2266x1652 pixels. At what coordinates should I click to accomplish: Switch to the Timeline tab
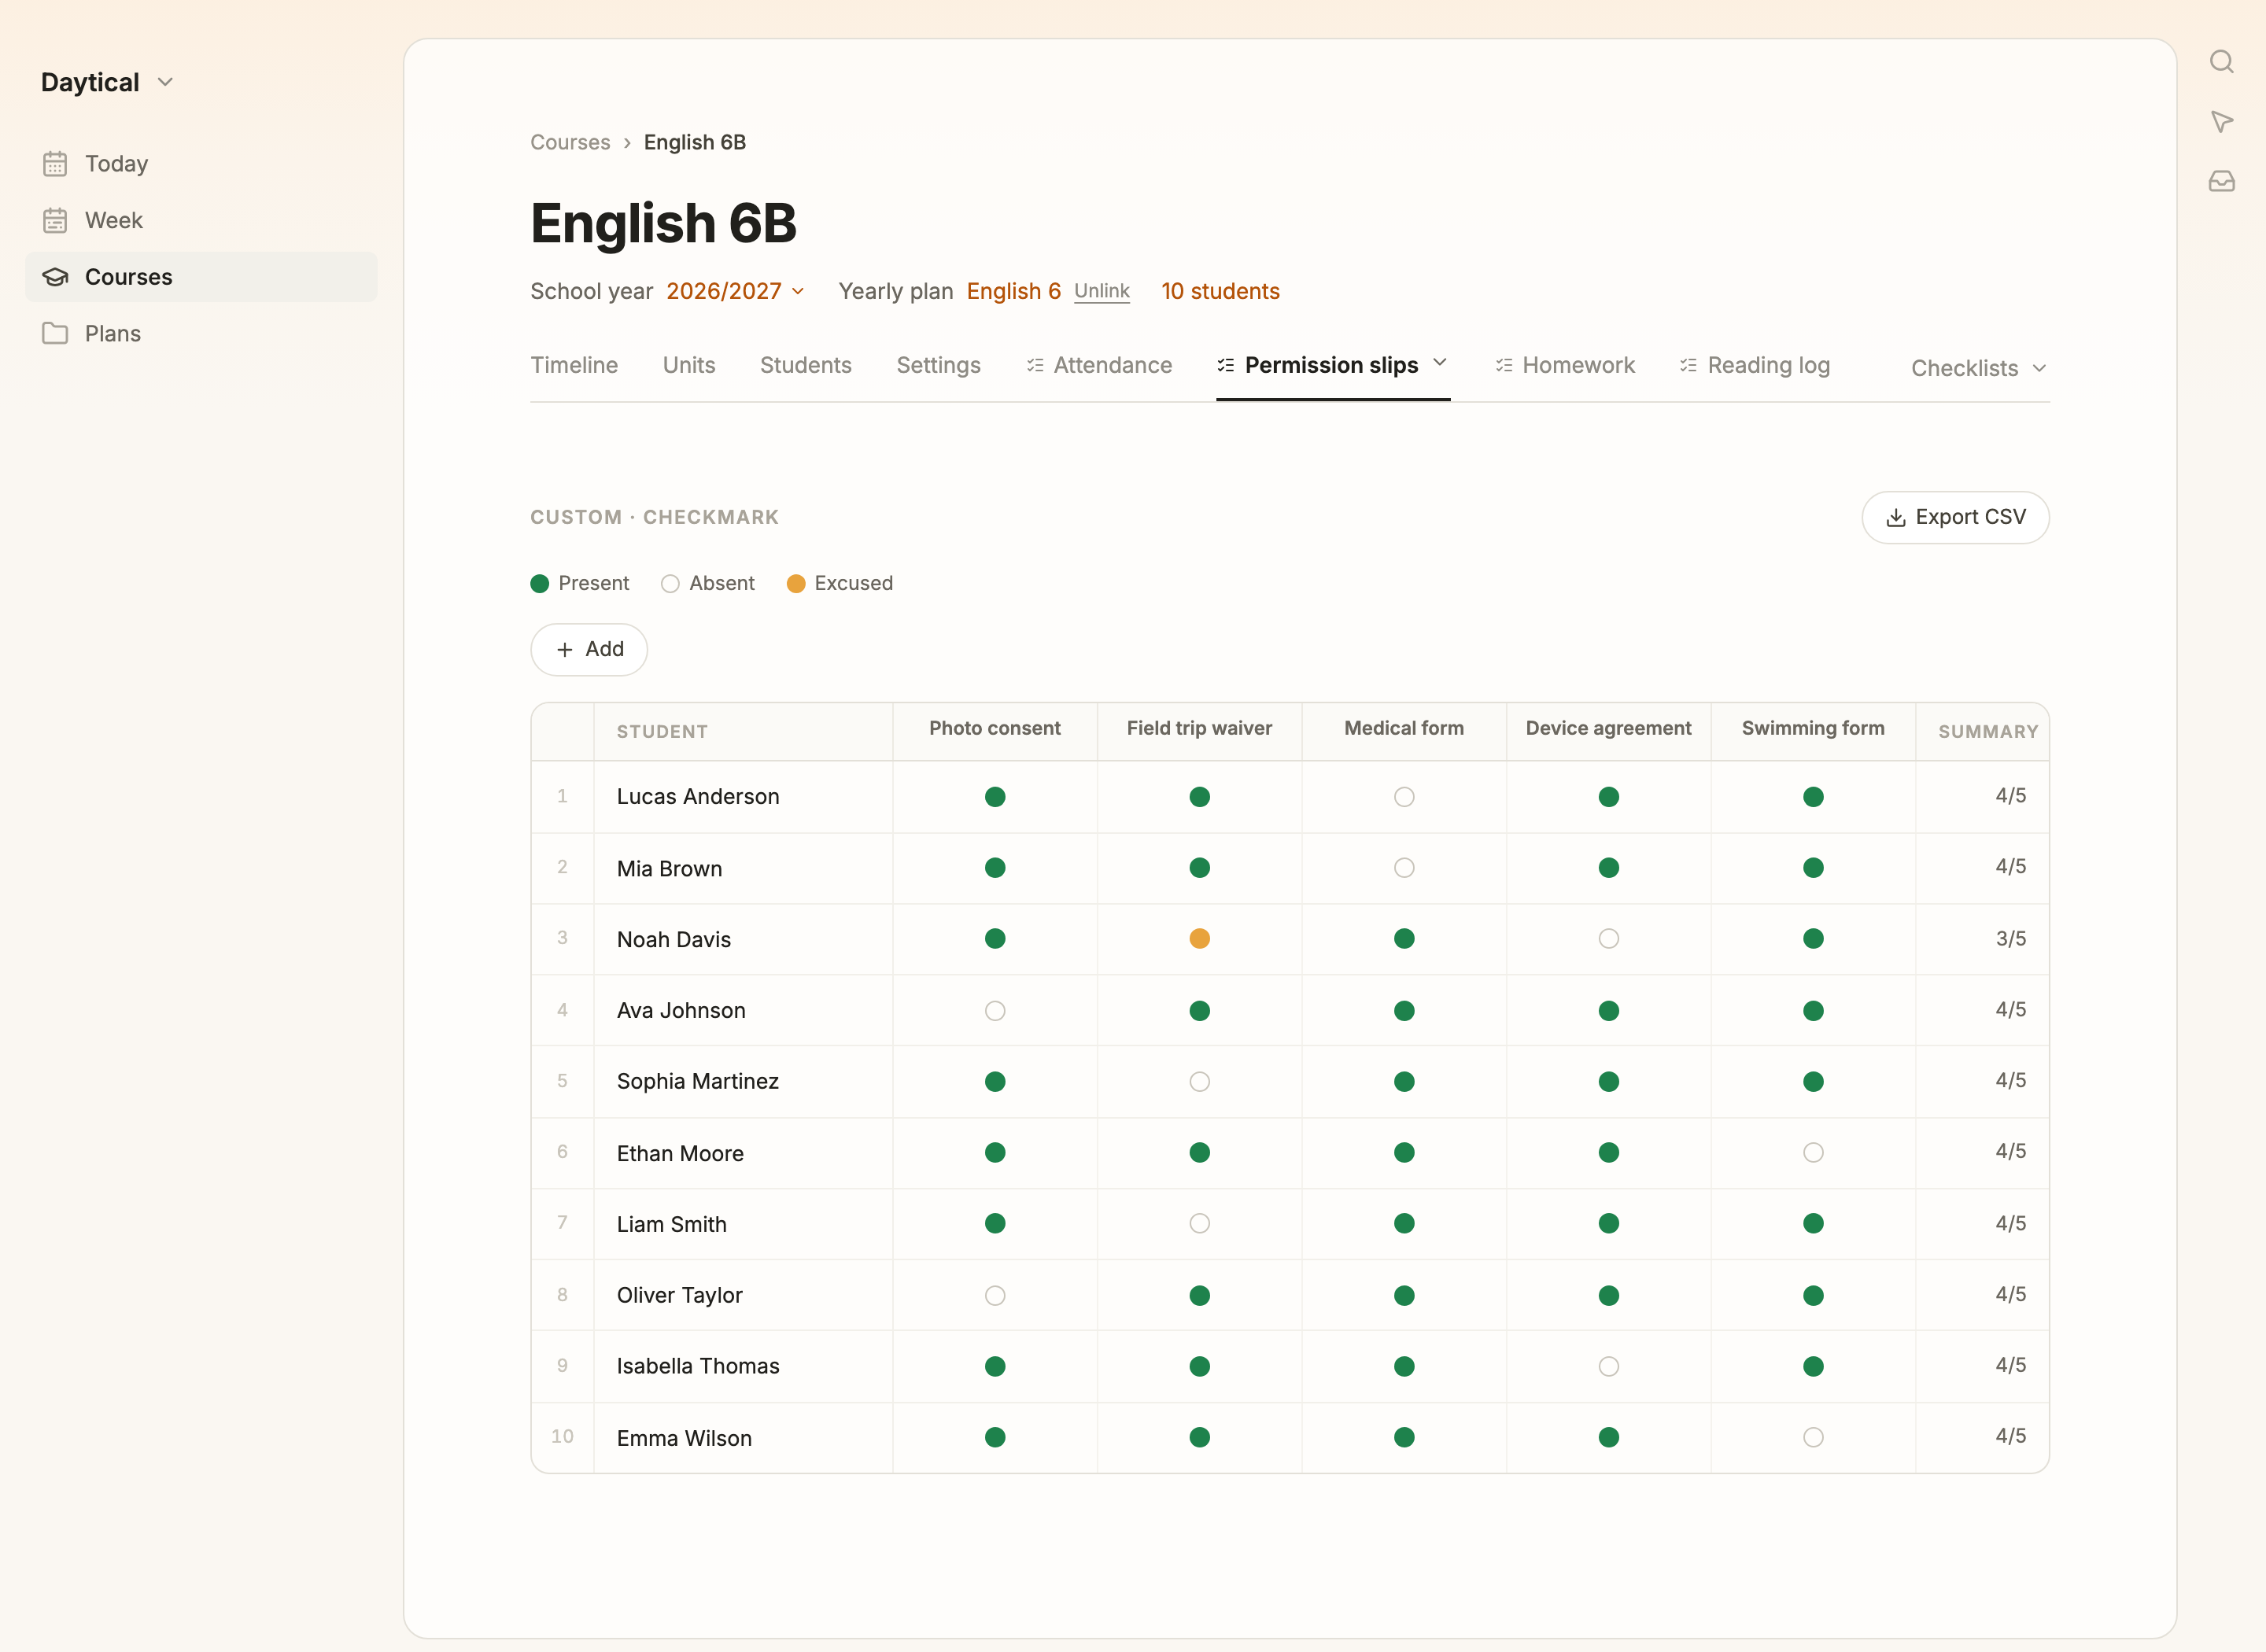pos(574,366)
